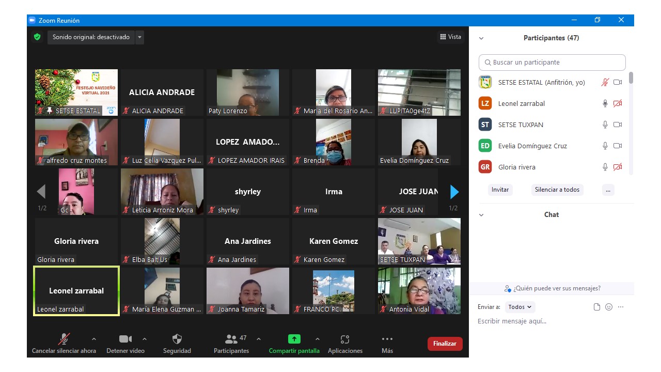661x372 pixels.
Task: Click Silenciar a todos button
Action: (x=557, y=190)
